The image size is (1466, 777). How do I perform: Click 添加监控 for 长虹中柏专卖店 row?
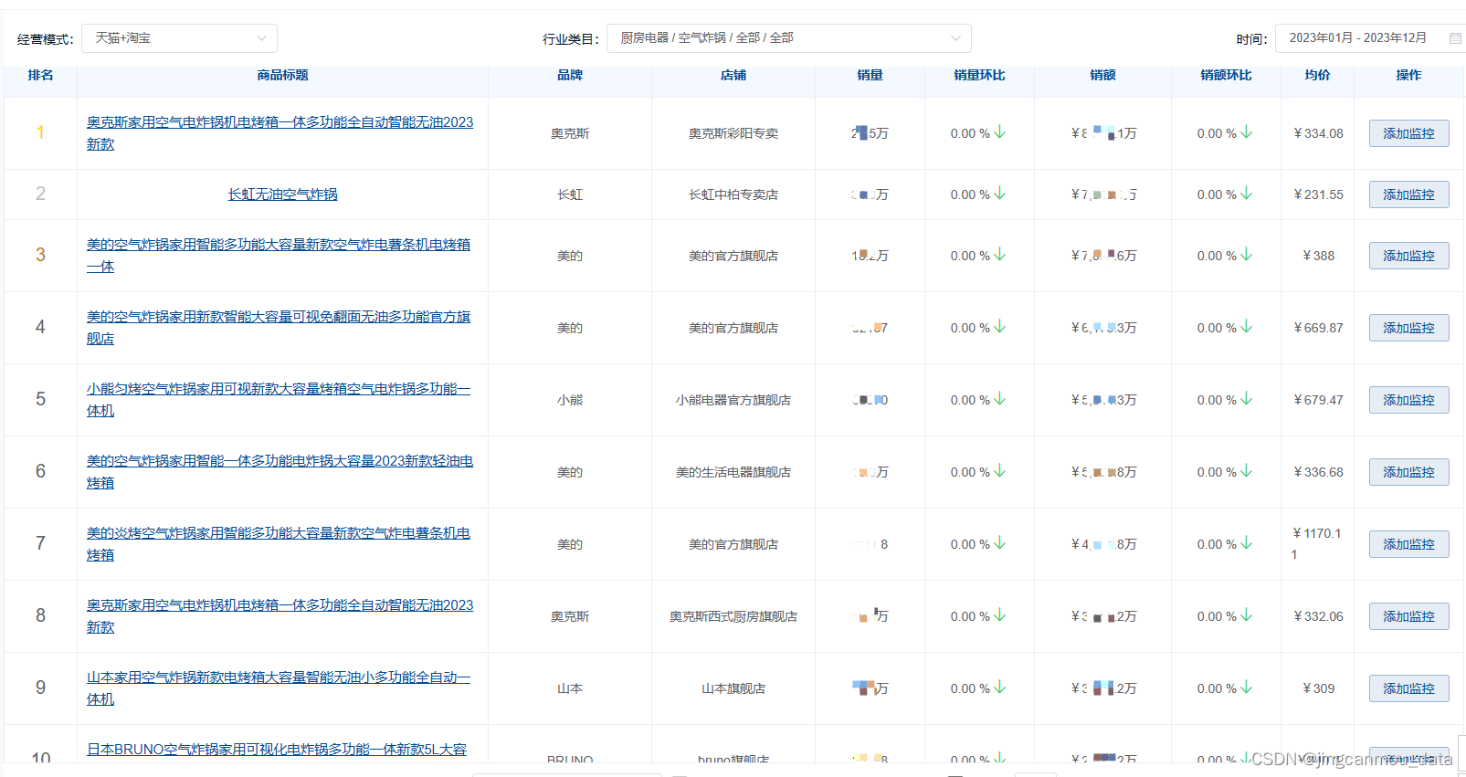pos(1408,194)
